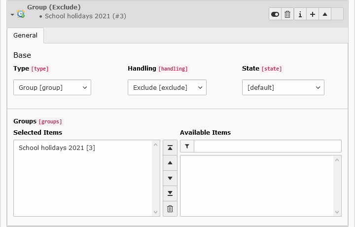Move selected item up one position
Screen dimensions: 355x227
[170, 163]
